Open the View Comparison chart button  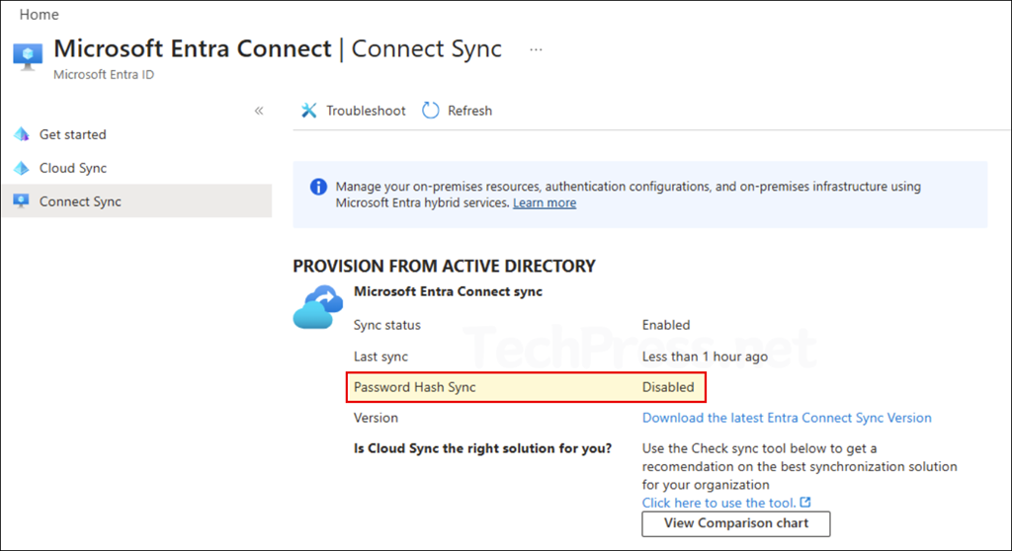coord(735,523)
